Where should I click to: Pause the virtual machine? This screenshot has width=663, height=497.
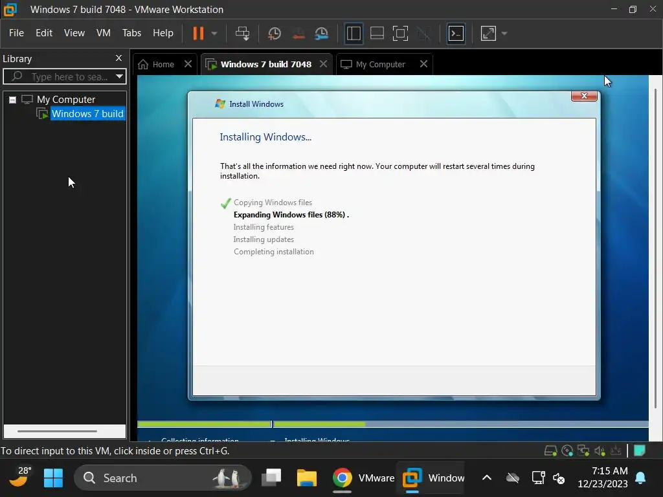pyautogui.click(x=198, y=33)
